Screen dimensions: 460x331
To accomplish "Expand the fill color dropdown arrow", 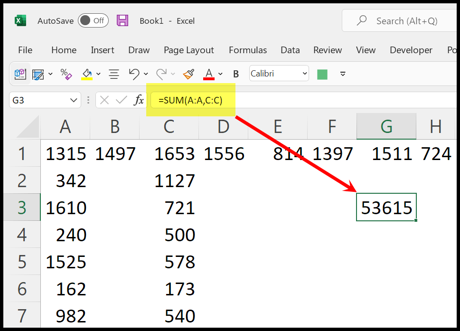I will [98, 74].
